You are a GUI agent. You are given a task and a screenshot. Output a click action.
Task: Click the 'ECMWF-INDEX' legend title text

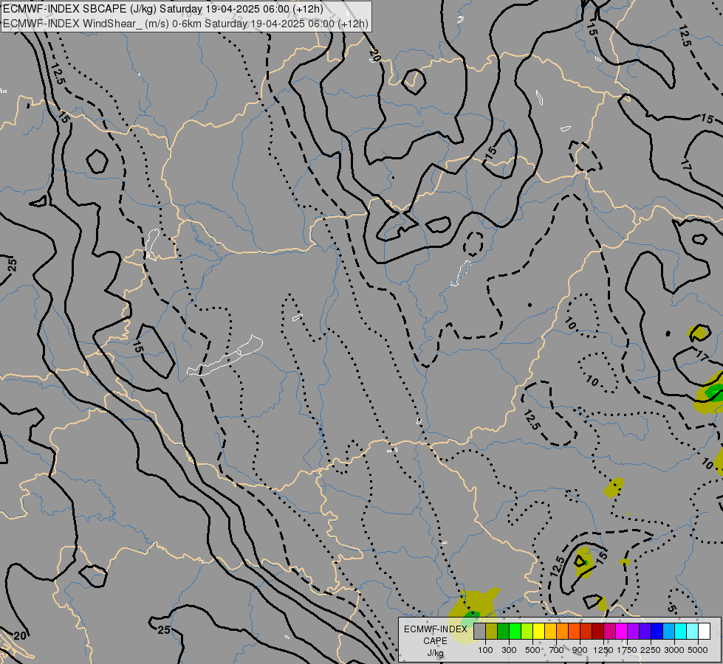coord(435,629)
